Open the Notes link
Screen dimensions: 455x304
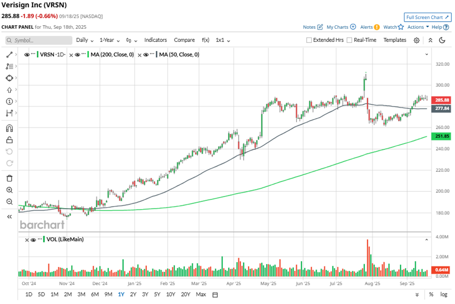click(313, 27)
